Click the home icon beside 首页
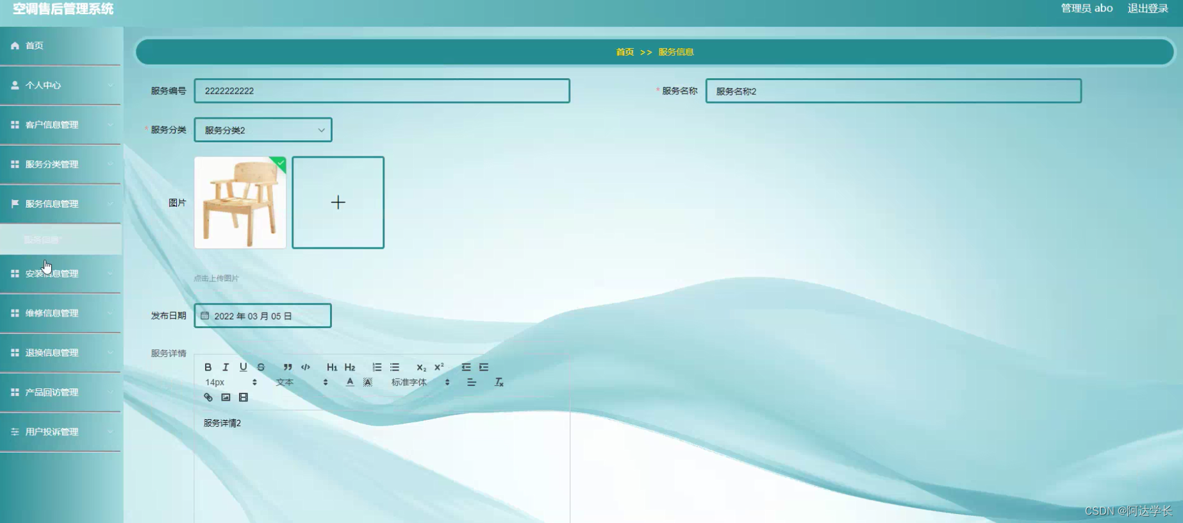The image size is (1183, 523). click(x=15, y=46)
